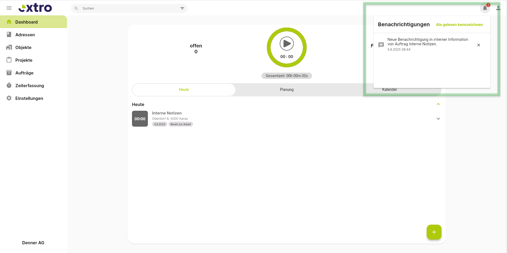Dismiss the notification with X icon
The image size is (507, 253).
479,45
